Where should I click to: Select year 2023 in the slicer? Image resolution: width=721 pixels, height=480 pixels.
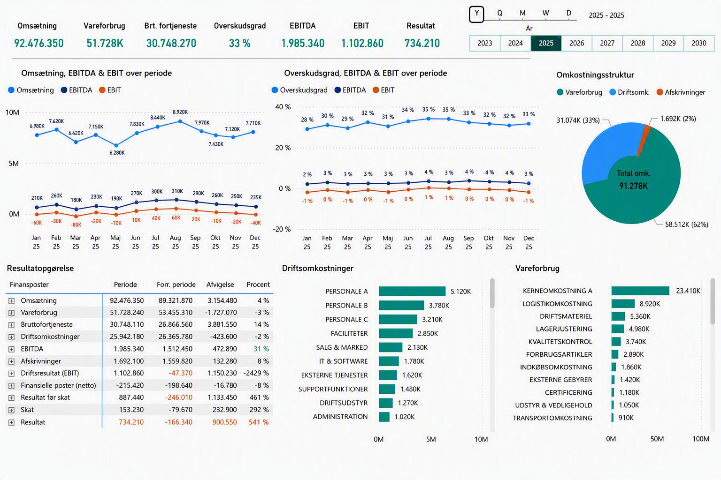(x=485, y=43)
